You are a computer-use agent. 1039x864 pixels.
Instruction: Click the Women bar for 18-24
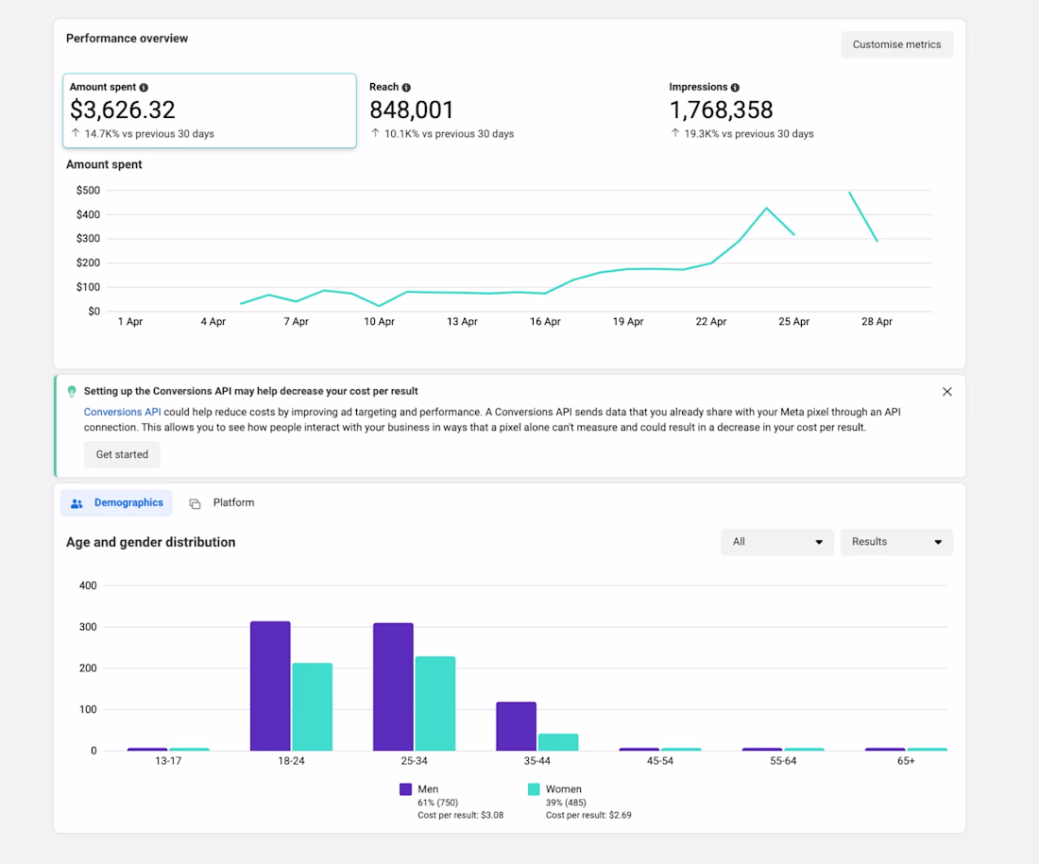312,707
